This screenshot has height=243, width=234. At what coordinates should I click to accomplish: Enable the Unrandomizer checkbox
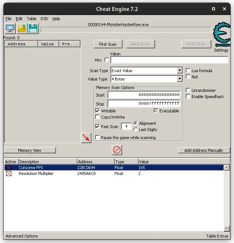pos(188,90)
